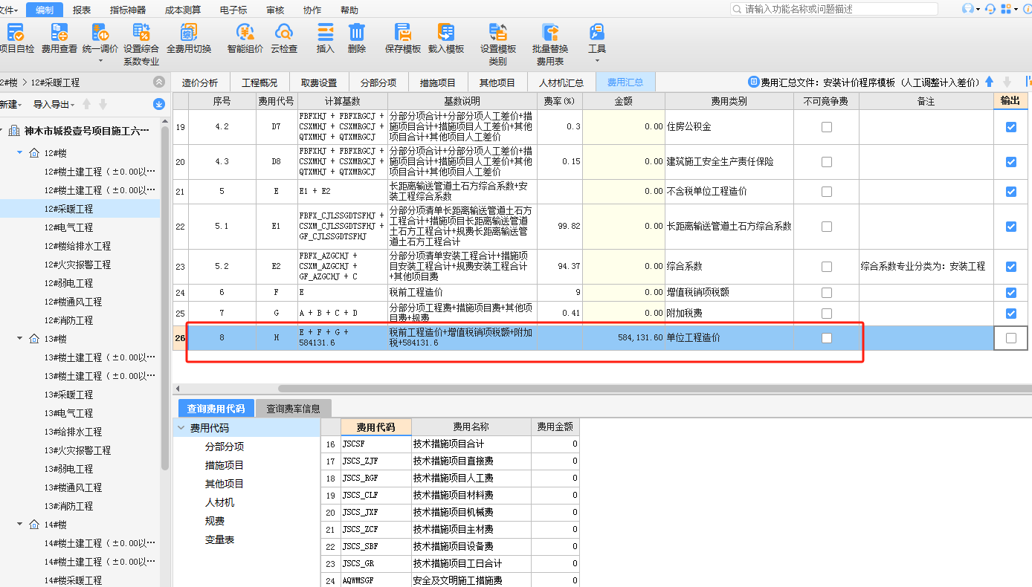
Task: Open the 工具 dropdown arrow
Action: pyautogui.click(x=597, y=61)
